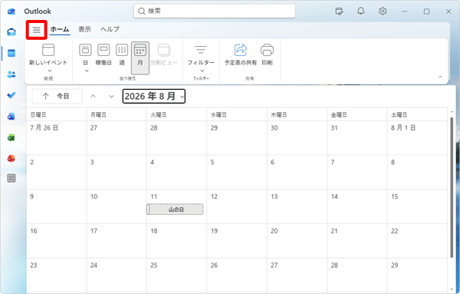460x294 pixels.
Task: Select August 3 cell
Action: click(117, 172)
